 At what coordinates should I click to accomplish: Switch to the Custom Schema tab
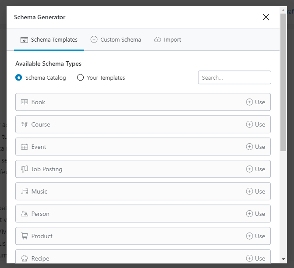[x=116, y=40]
